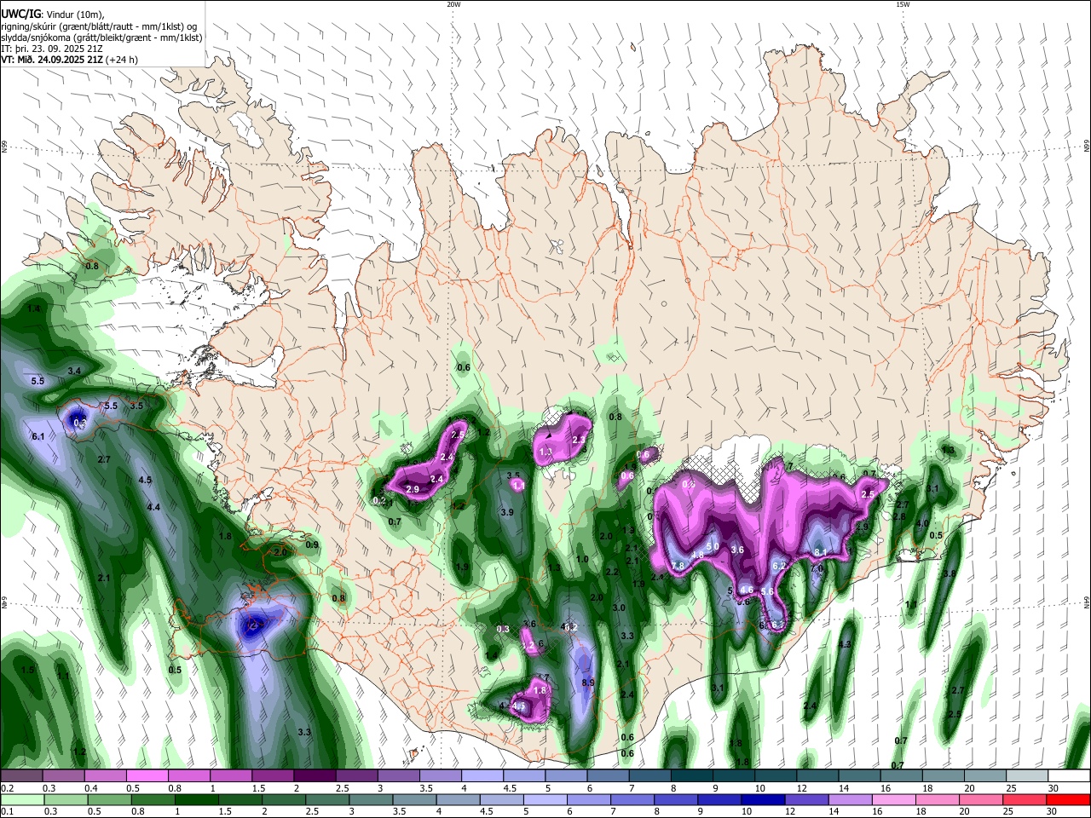Click the 'slydda/snjókoma' legend description line
Viewport: 1091px width, 818px height.
point(102,37)
